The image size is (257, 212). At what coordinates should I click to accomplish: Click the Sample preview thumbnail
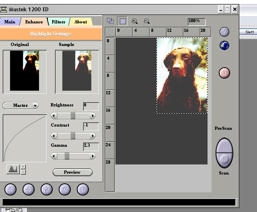(77, 72)
